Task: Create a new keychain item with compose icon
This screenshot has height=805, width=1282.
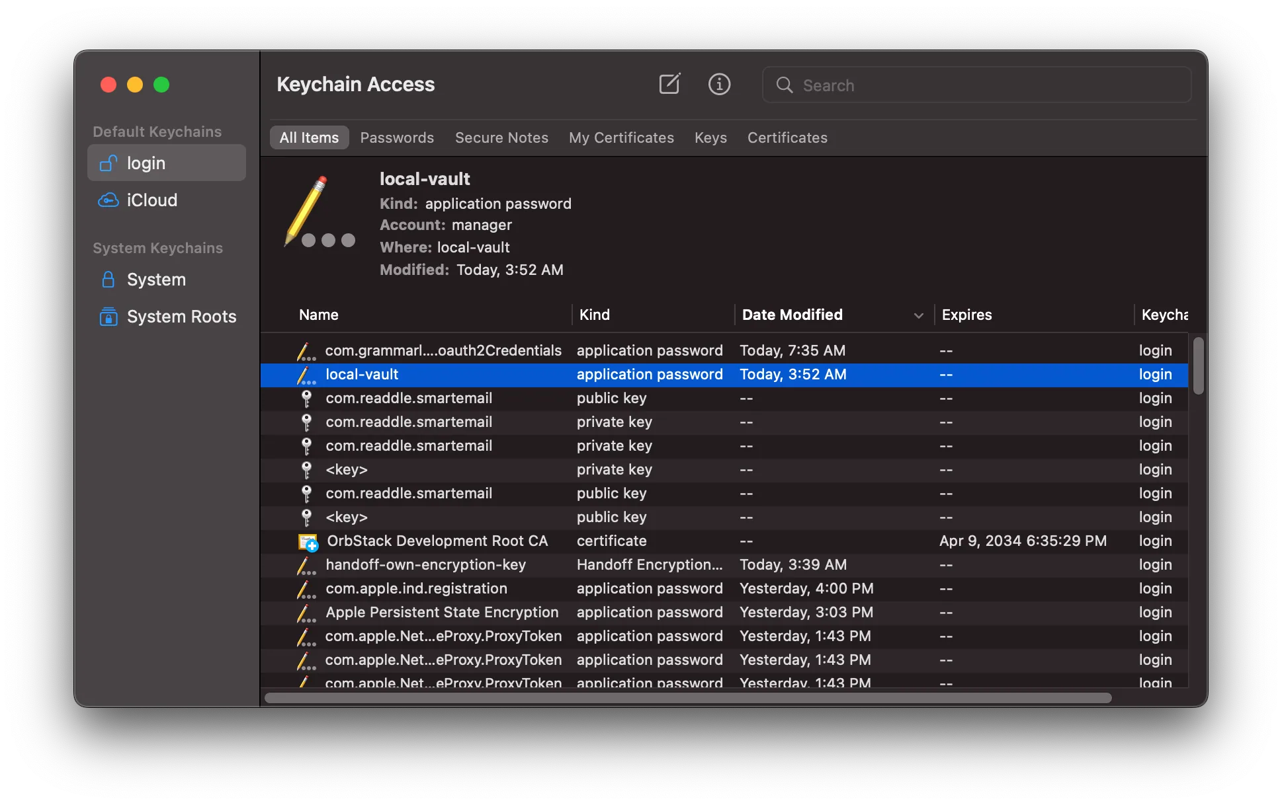Action: point(669,85)
